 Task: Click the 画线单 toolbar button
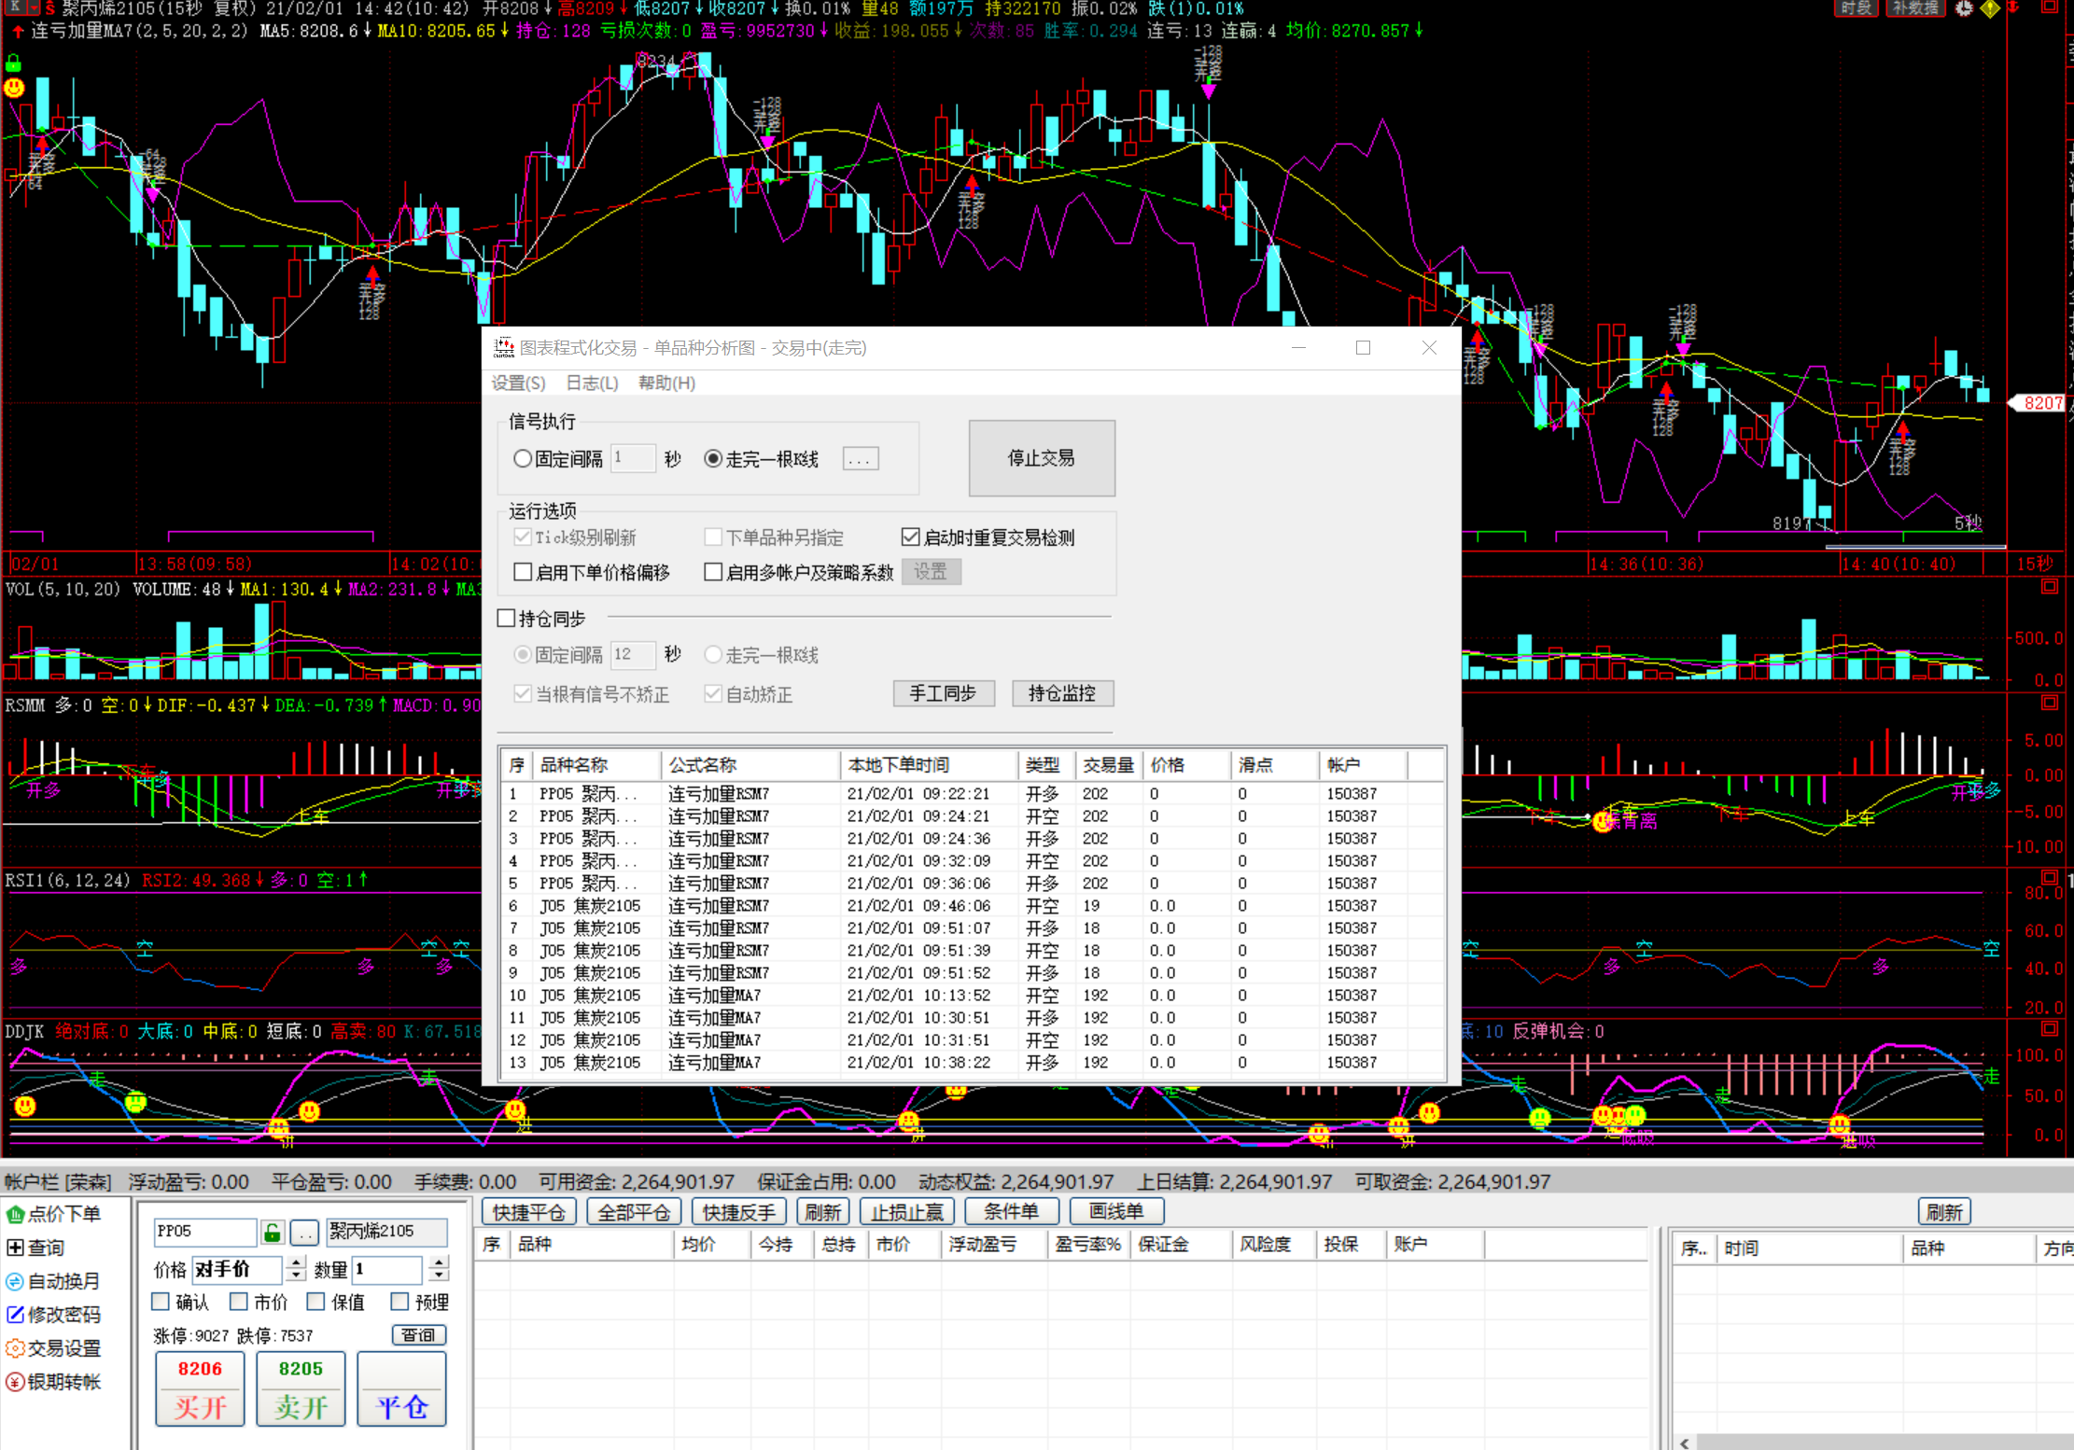[x=1116, y=1212]
